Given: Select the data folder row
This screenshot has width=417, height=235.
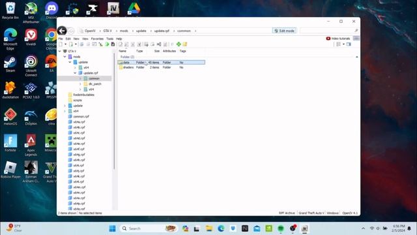Looking at the screenshot, I should click(x=161, y=63).
